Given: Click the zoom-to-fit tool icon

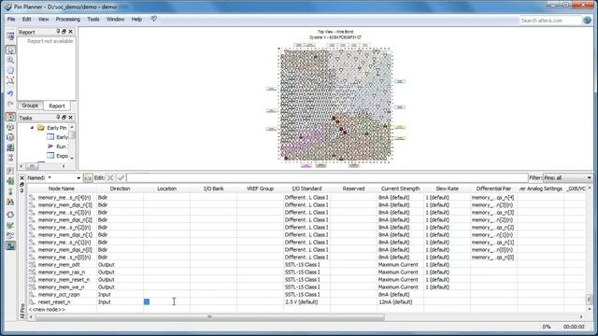Looking at the screenshot, I should [x=10, y=80].
